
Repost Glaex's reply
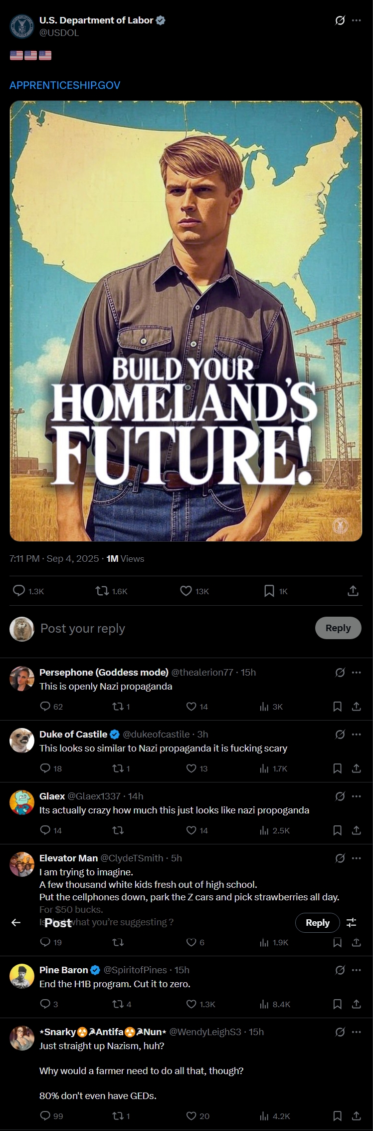tap(118, 830)
